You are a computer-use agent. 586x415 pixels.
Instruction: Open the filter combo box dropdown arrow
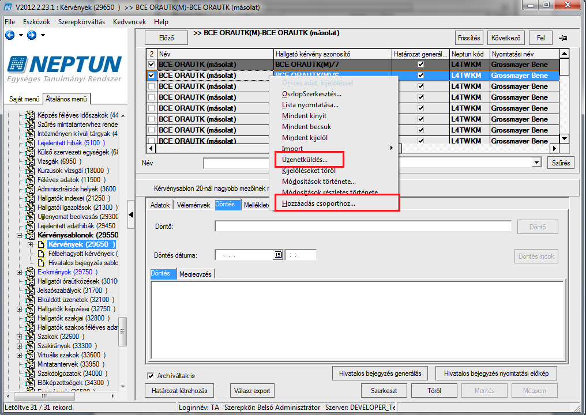pyautogui.click(x=536, y=163)
